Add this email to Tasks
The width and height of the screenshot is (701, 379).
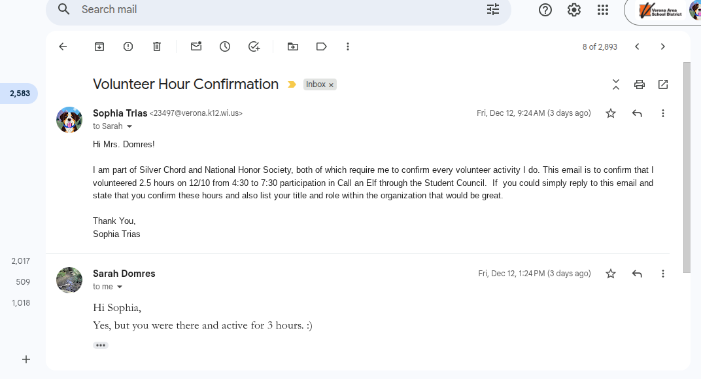[x=254, y=46]
